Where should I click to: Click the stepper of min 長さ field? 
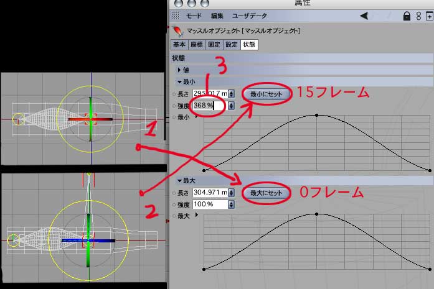click(x=231, y=94)
